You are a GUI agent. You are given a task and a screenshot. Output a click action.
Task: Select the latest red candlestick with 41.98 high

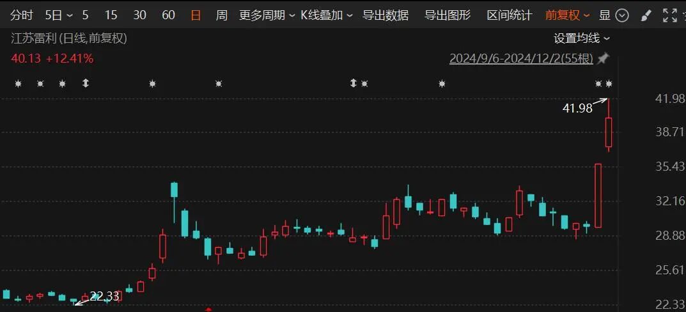tap(609, 132)
